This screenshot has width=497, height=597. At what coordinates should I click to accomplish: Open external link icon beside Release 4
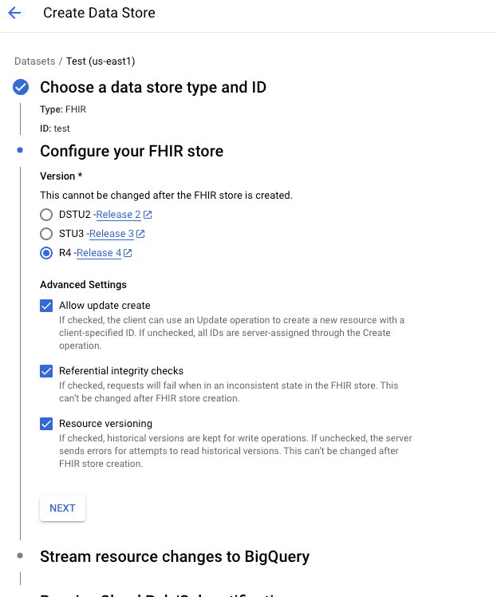click(128, 253)
